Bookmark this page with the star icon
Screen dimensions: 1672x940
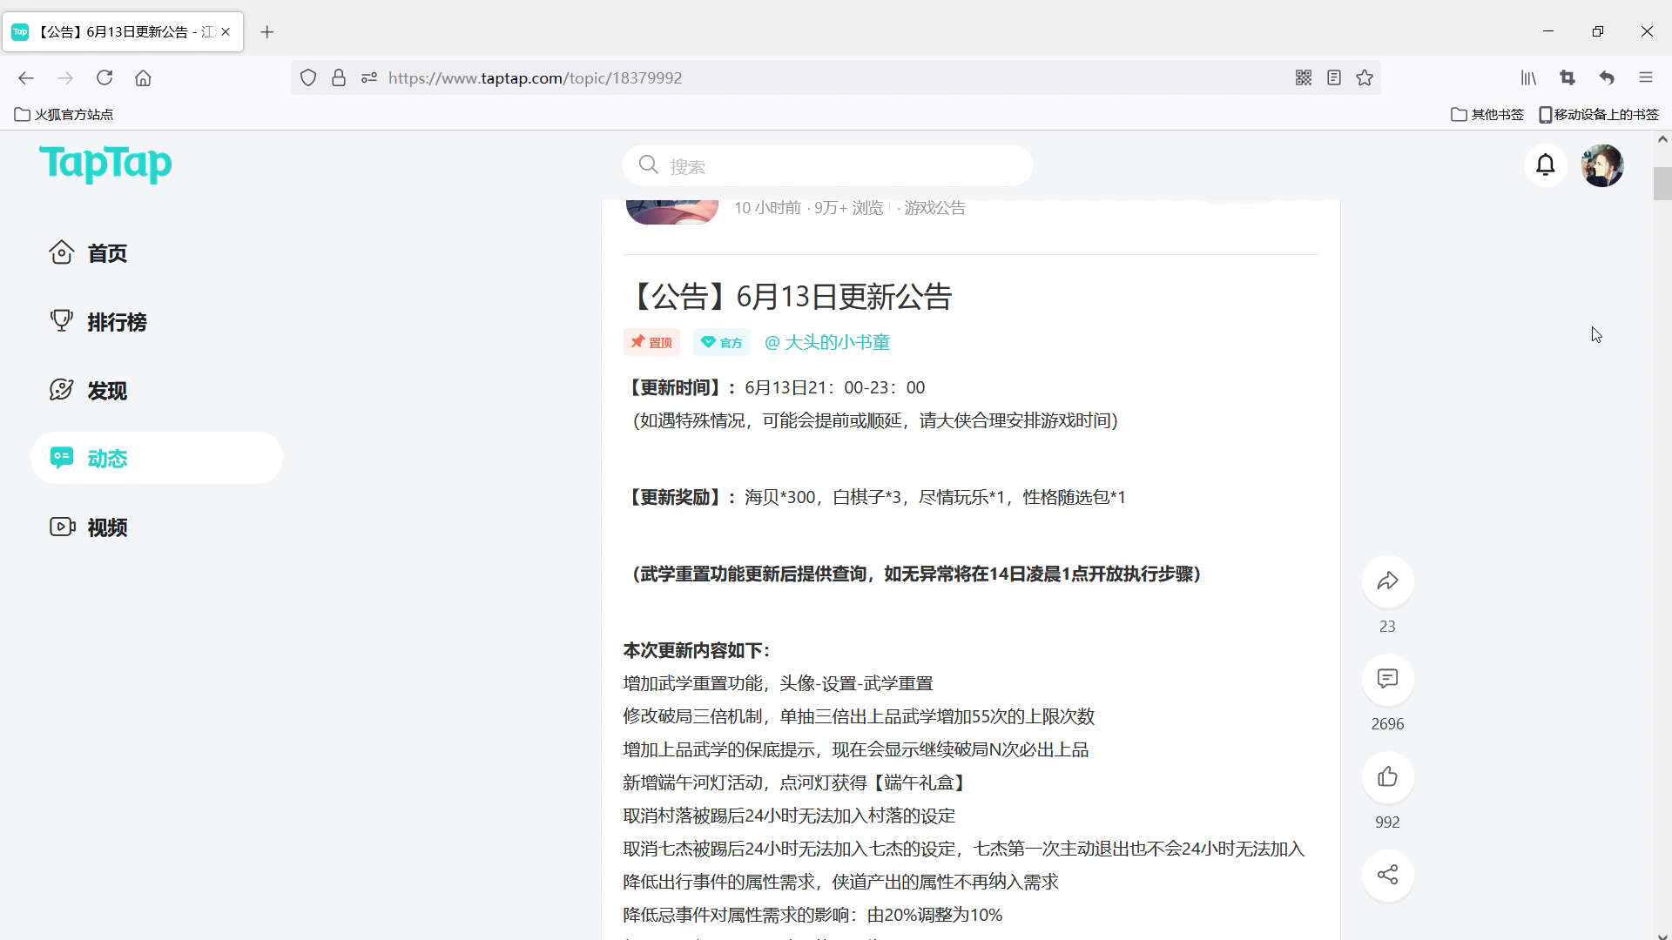(x=1364, y=77)
